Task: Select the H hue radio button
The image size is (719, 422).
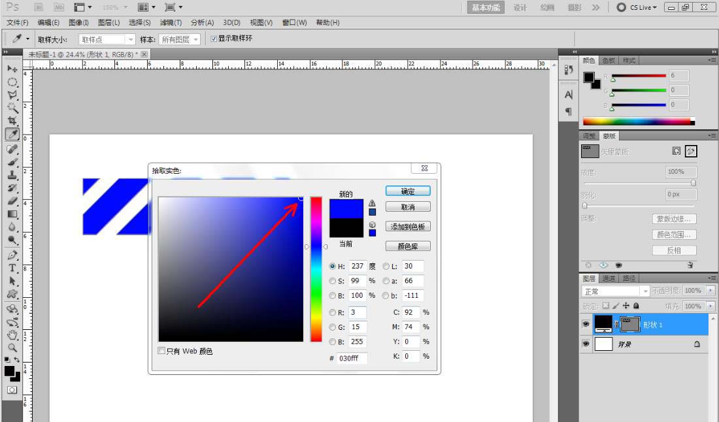Action: click(333, 267)
